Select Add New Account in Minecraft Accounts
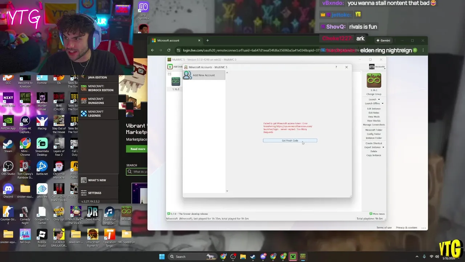 (204, 75)
